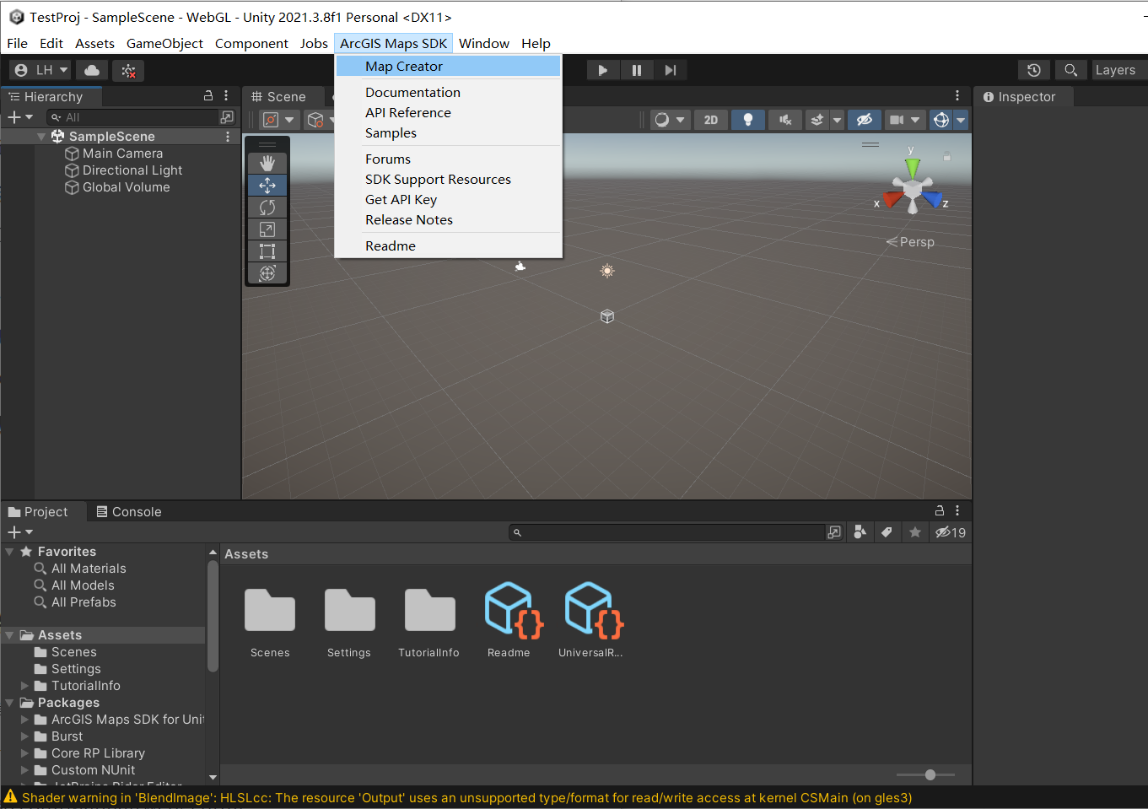The width and height of the screenshot is (1148, 809).
Task: Click the Hierarchy search scene icon
Action: point(227,117)
